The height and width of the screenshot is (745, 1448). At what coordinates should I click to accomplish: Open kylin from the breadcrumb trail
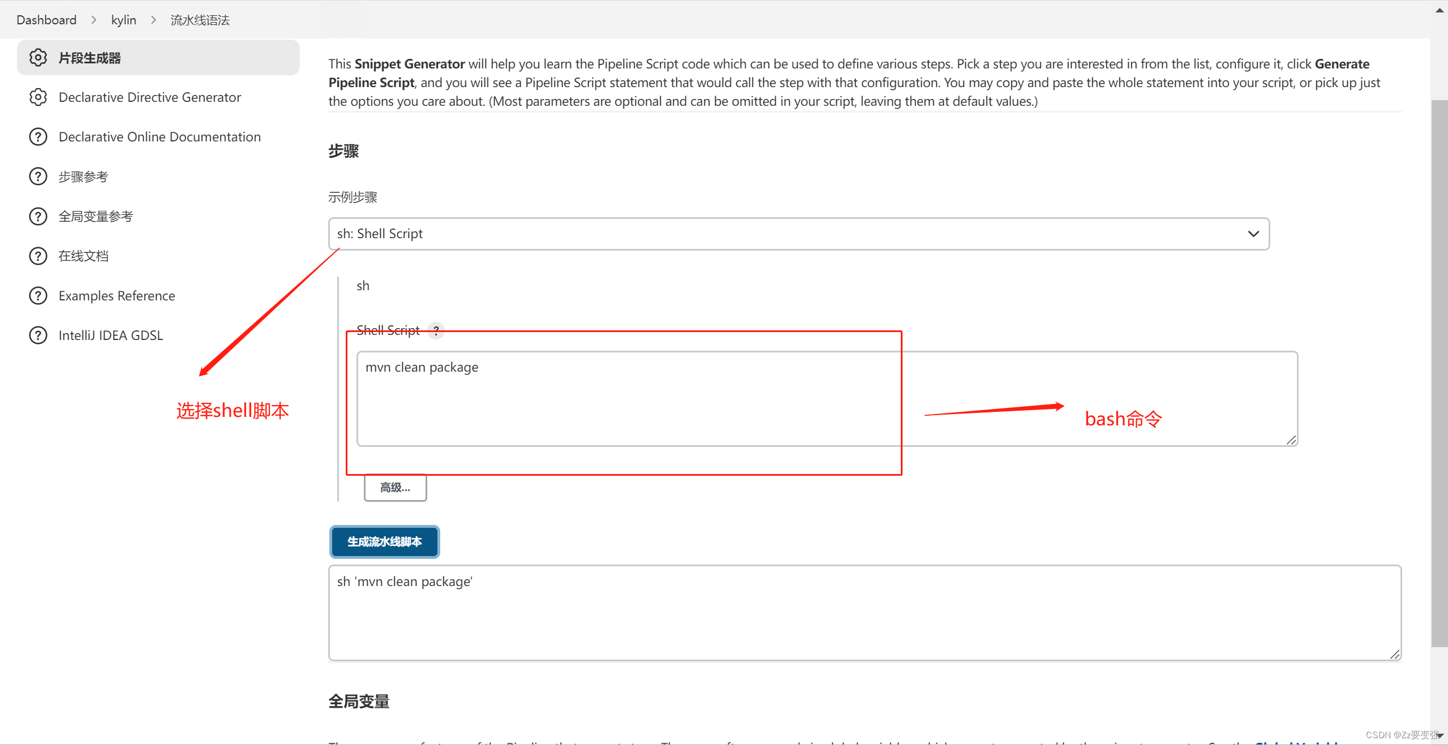(124, 19)
